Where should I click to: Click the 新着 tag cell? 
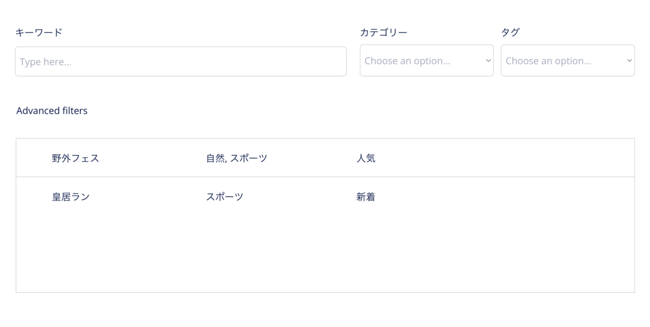point(366,197)
